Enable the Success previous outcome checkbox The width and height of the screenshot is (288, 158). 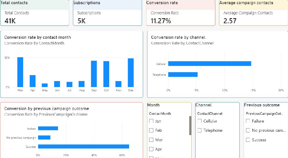(248, 140)
